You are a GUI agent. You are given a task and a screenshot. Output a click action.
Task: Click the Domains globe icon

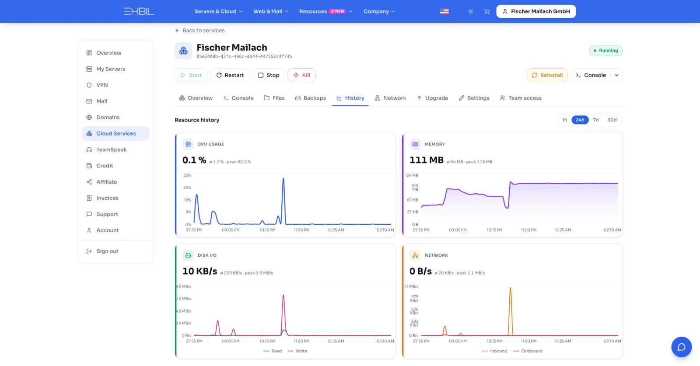click(89, 118)
